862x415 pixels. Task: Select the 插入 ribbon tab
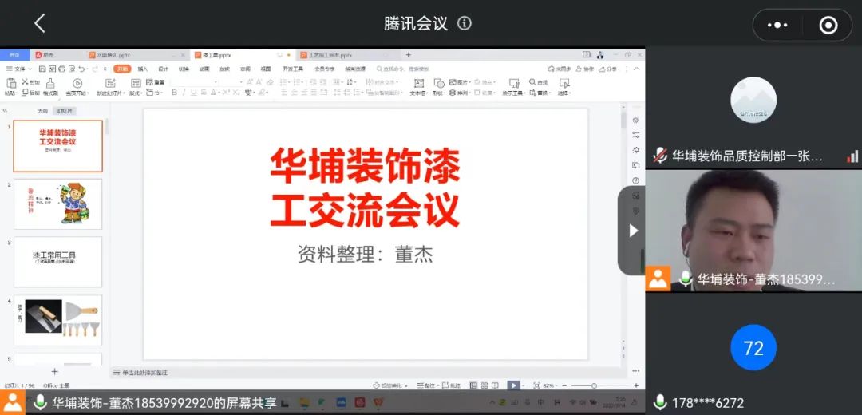point(143,69)
